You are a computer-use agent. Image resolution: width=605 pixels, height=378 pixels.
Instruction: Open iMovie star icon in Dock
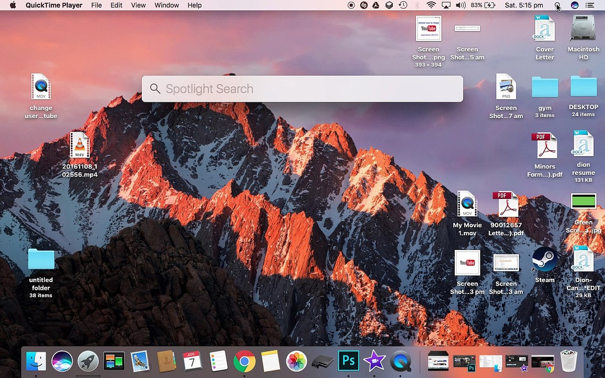(374, 361)
